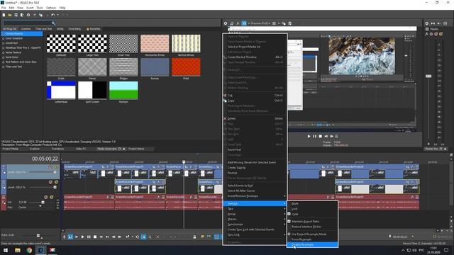Switch to the Transitions tab

point(57,149)
